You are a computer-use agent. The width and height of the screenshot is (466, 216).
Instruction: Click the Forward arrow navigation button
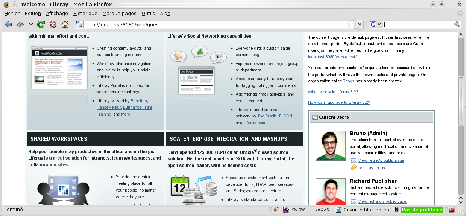click(x=20, y=24)
